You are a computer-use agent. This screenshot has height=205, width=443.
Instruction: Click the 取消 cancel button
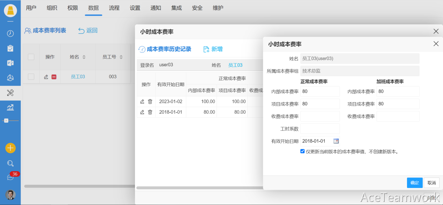pyautogui.click(x=431, y=183)
